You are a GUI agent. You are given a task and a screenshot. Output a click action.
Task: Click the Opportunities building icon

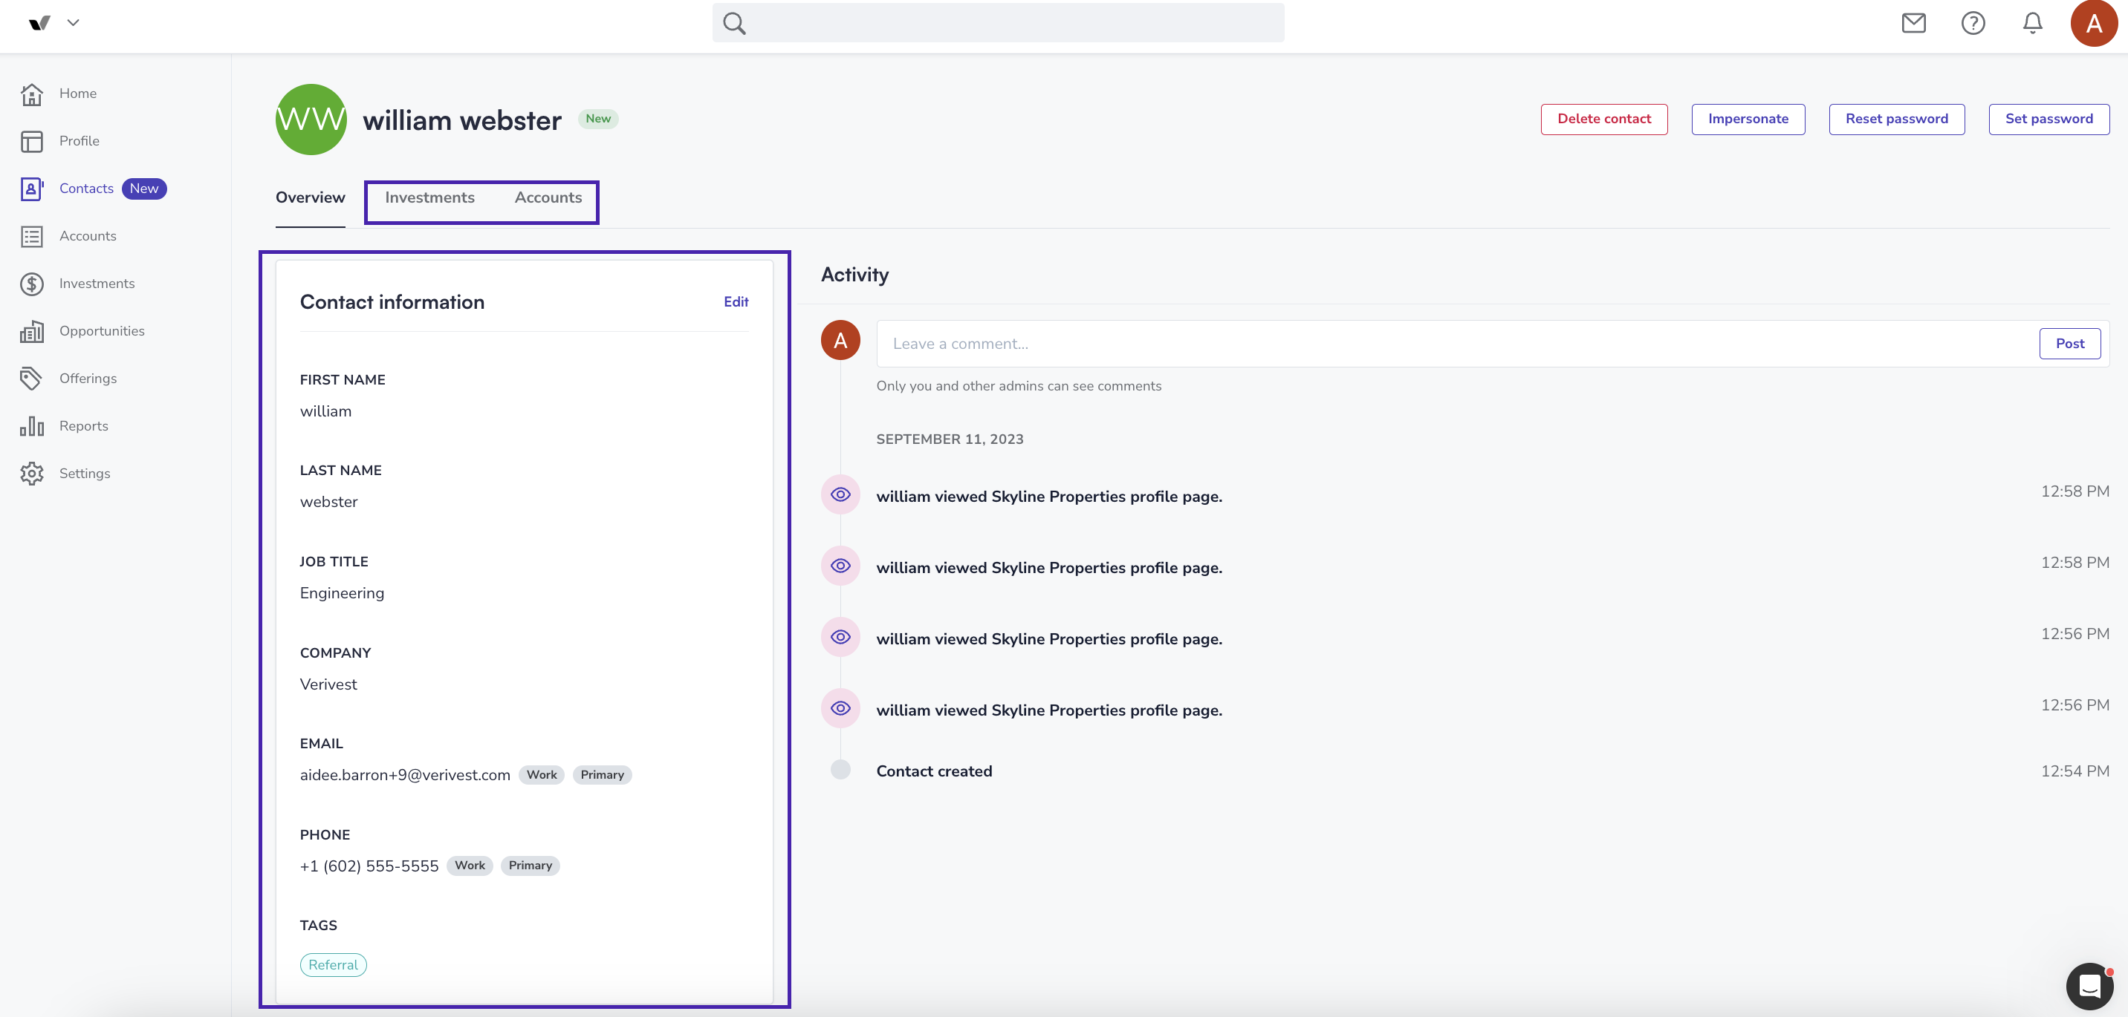(x=31, y=332)
